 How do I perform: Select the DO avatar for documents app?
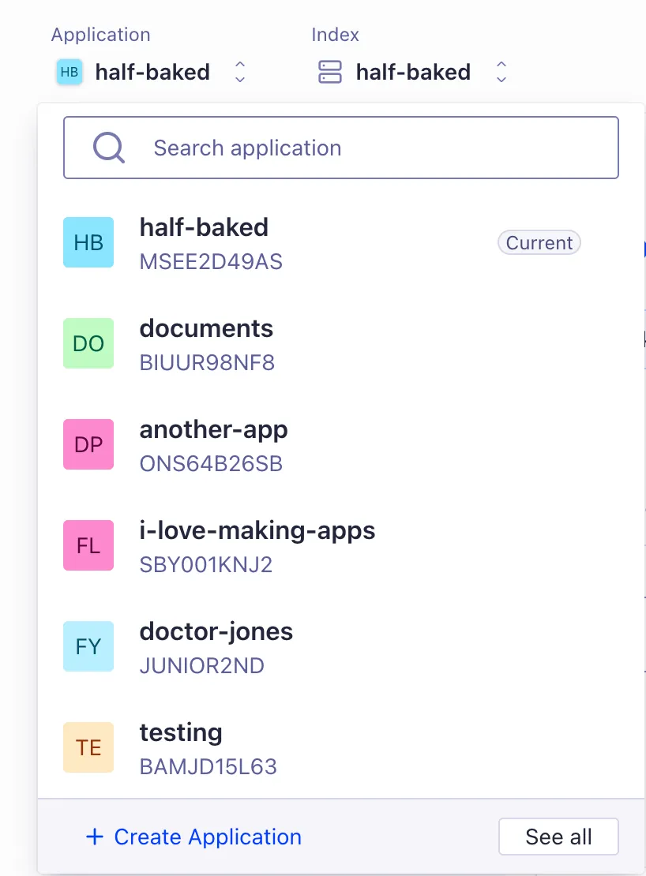point(88,343)
